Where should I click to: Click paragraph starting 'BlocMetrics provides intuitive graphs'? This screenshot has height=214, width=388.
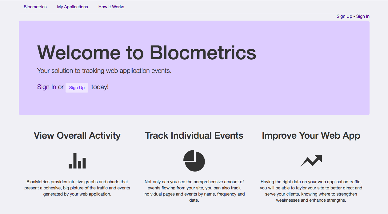coord(77,188)
